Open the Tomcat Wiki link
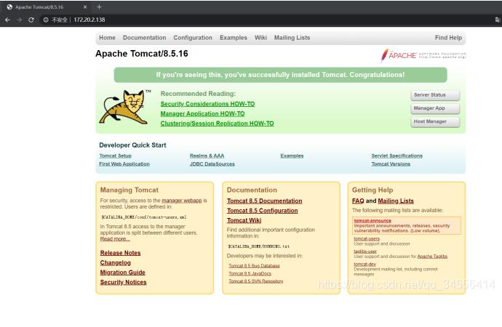Image resolution: width=502 pixels, height=327 pixels. [244, 220]
